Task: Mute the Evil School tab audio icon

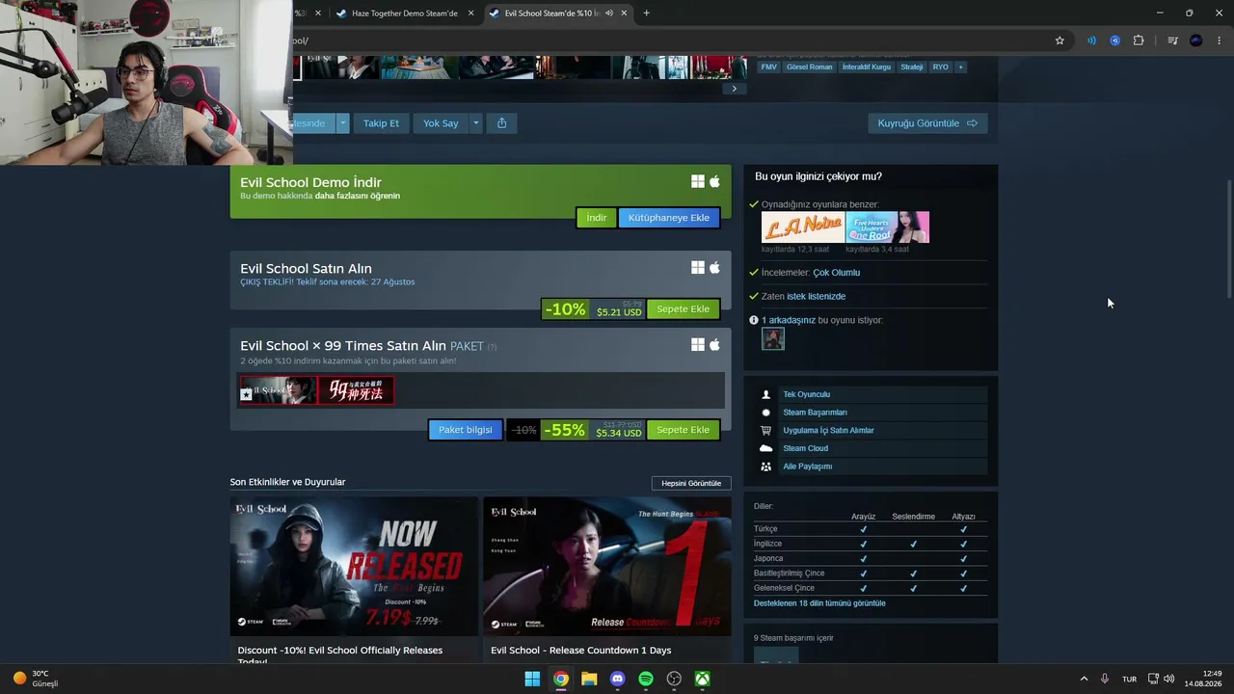Action: coord(609,13)
